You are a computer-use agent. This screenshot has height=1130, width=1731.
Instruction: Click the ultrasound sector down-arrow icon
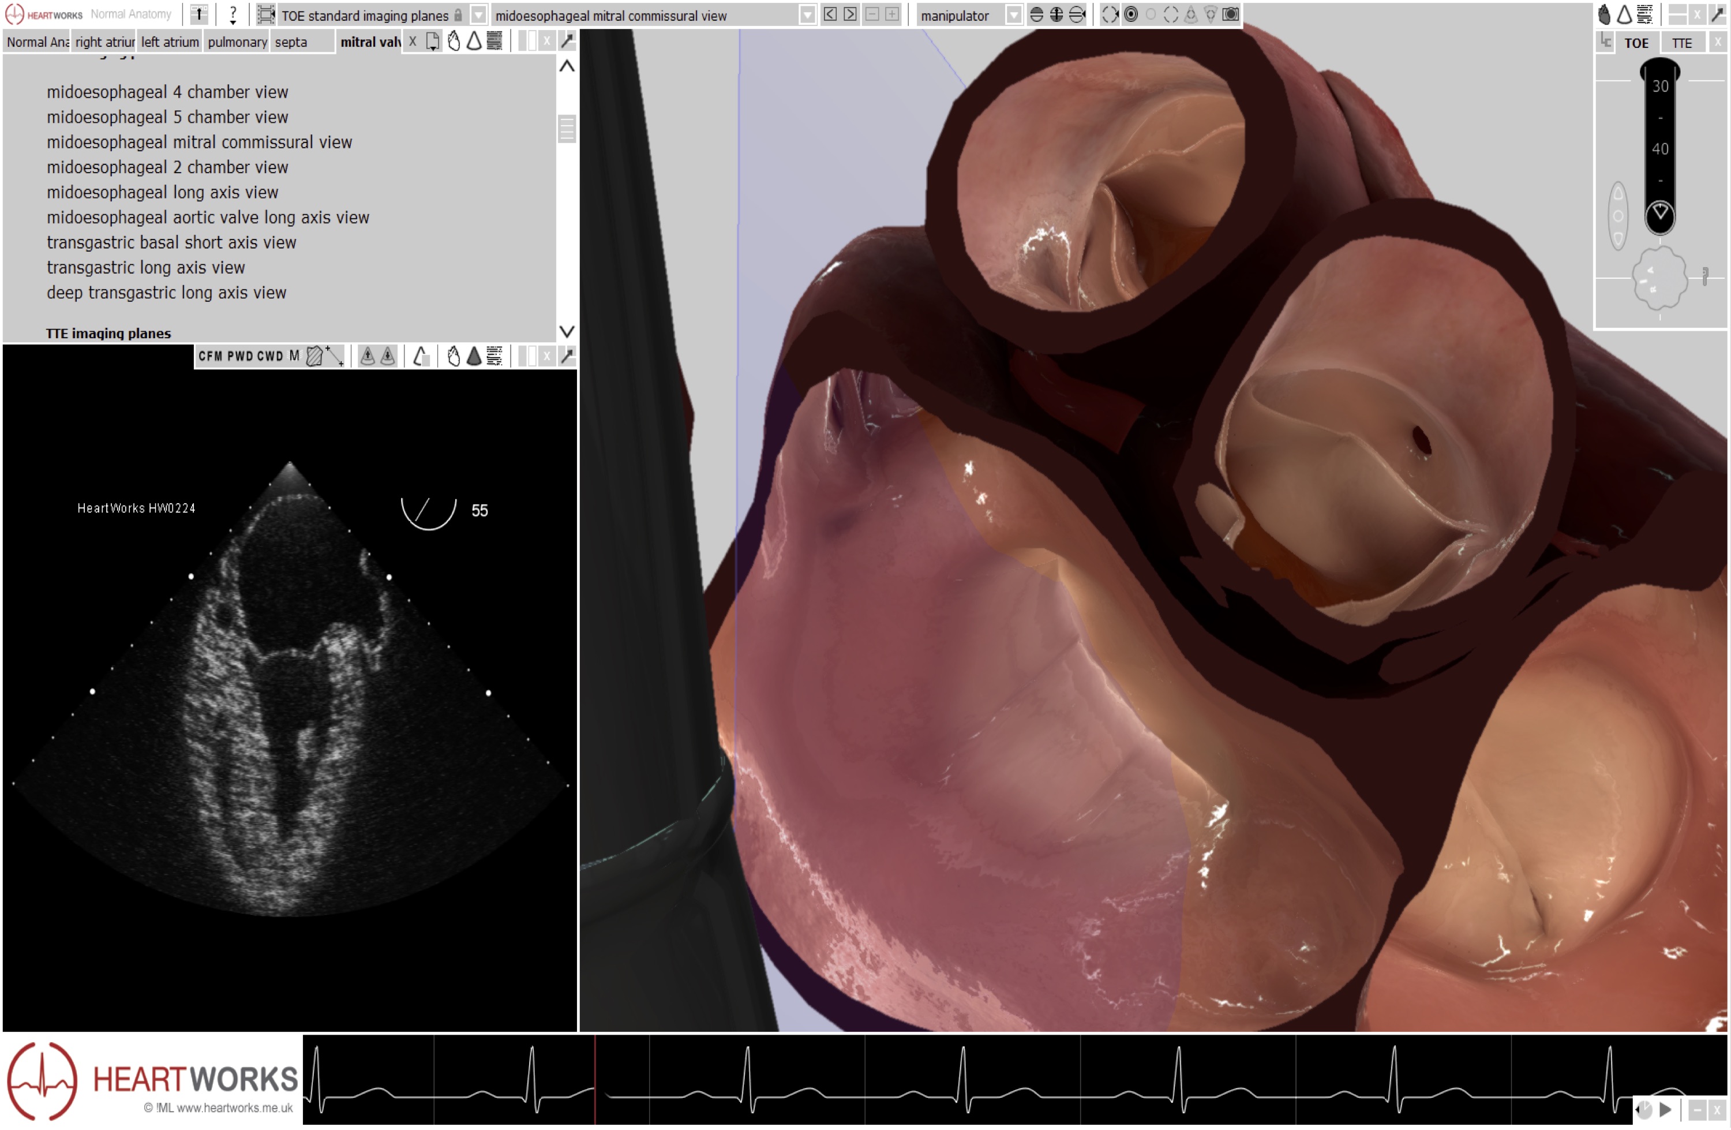click(388, 357)
